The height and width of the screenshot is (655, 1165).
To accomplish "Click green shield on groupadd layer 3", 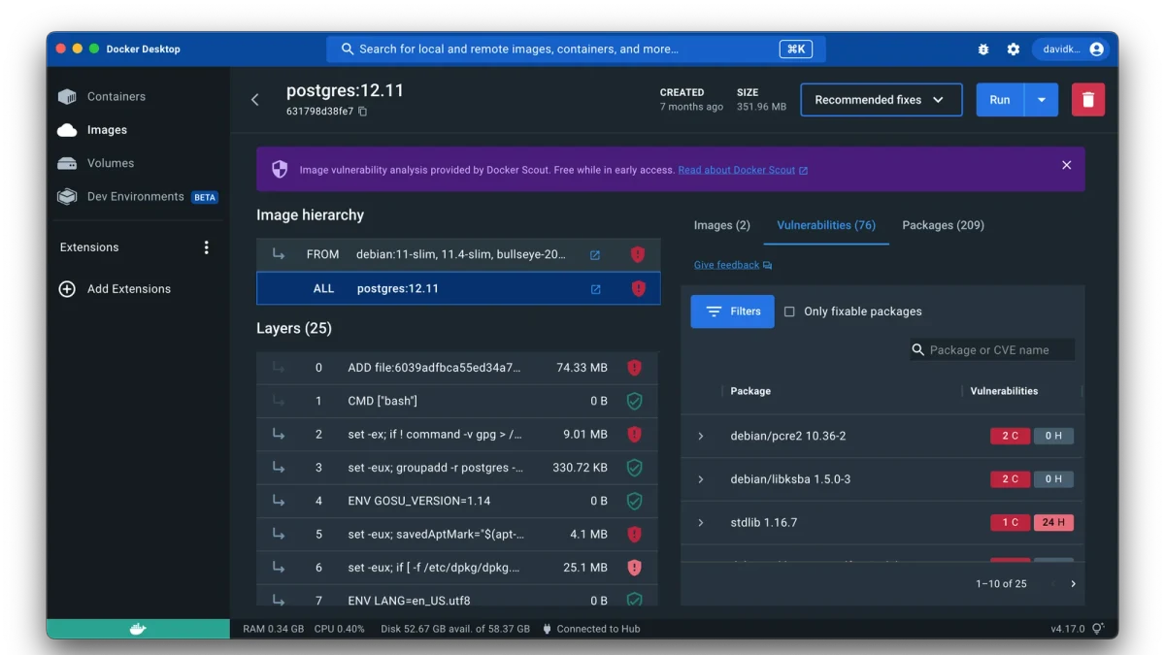I will [x=634, y=468].
